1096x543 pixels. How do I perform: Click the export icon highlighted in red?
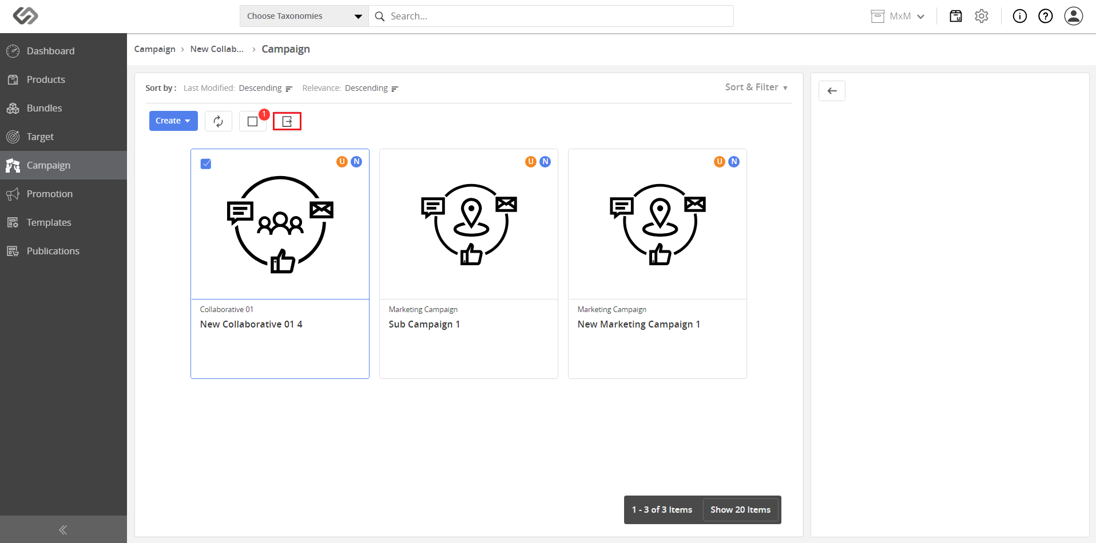click(287, 121)
